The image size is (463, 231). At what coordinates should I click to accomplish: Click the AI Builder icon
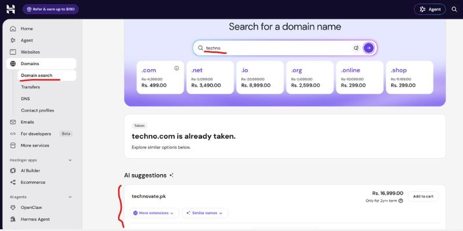pos(13,170)
